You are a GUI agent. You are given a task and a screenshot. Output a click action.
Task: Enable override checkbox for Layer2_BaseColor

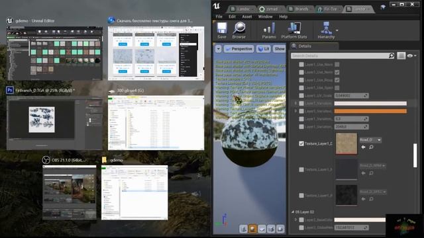coord(301,220)
